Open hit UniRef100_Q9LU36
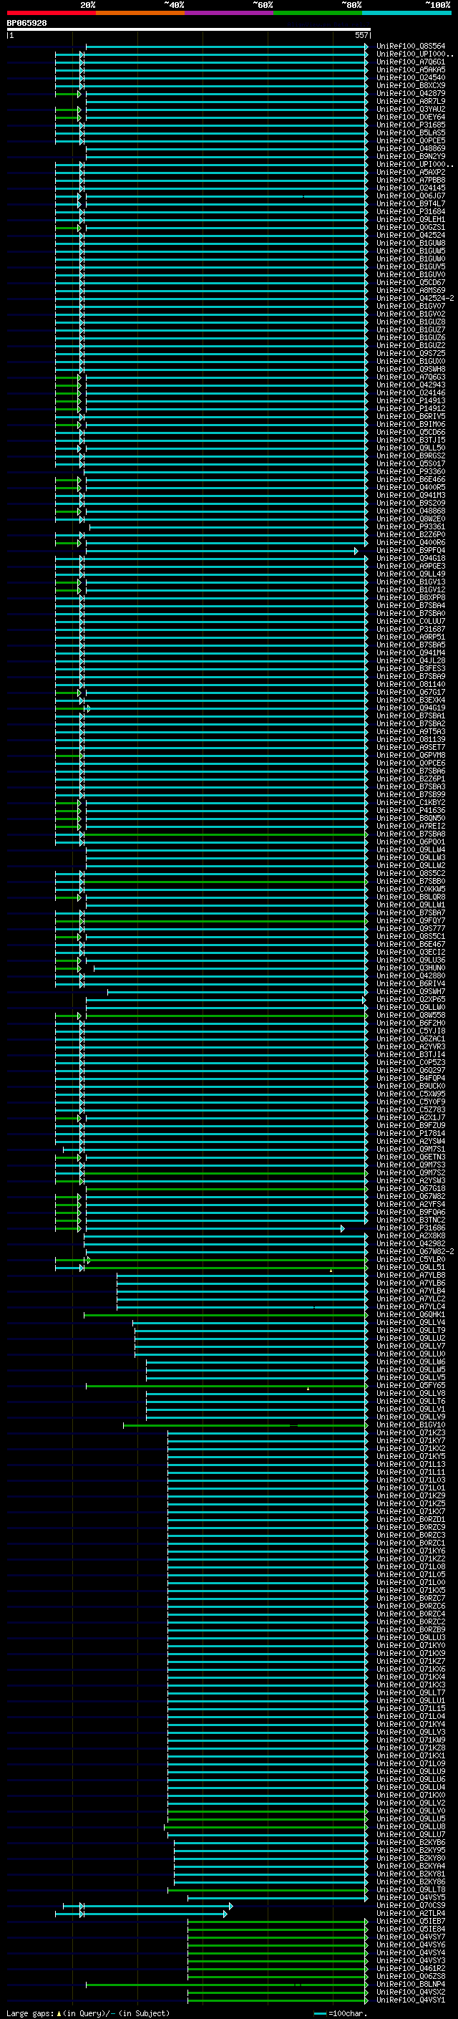Screen dimensions: 458x2019 point(411,960)
